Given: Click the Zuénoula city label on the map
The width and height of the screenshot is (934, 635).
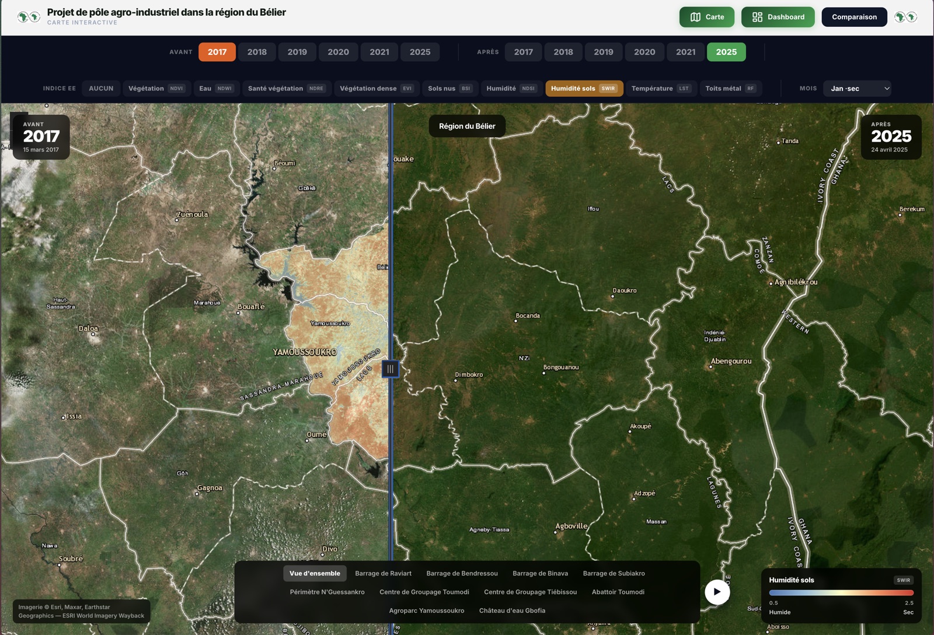Looking at the screenshot, I should (x=192, y=215).
